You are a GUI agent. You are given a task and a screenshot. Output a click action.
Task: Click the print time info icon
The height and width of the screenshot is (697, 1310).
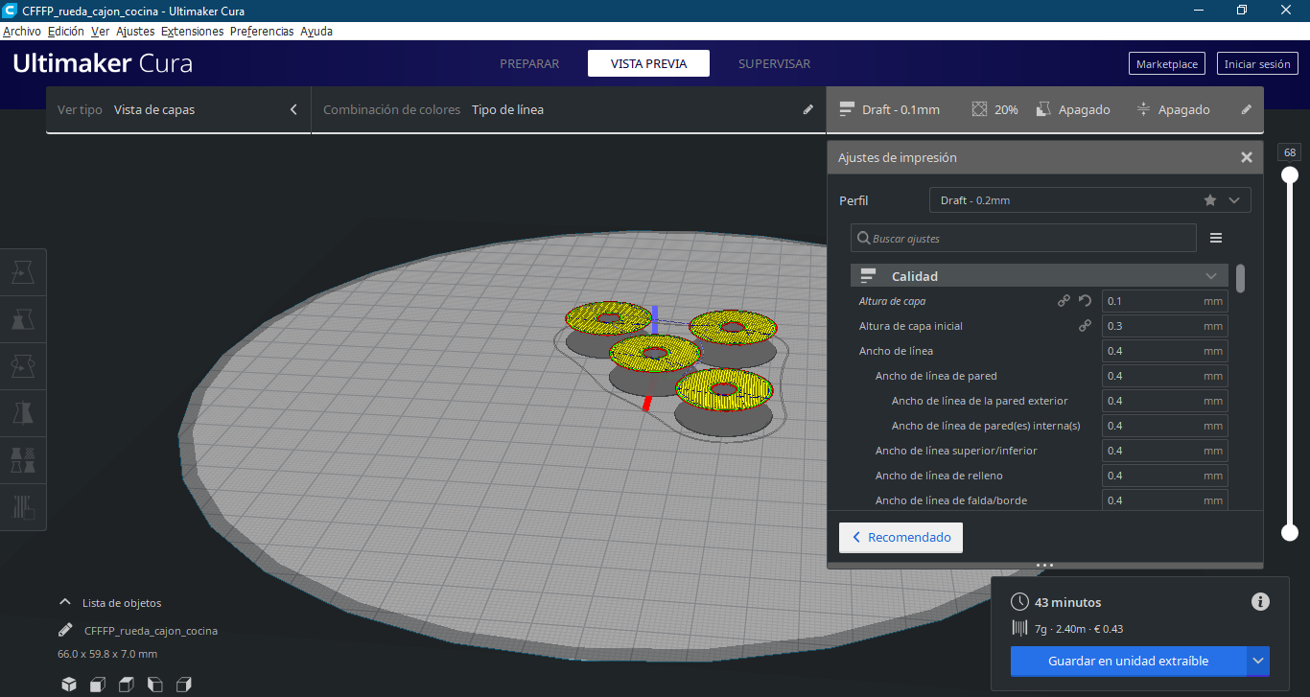1261,602
